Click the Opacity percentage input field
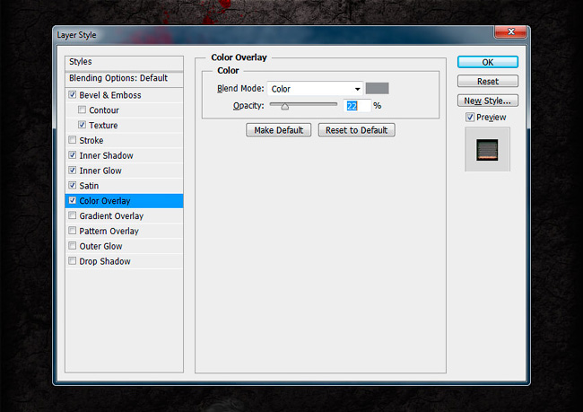Screen dimensions: 583x412 coord(357,106)
